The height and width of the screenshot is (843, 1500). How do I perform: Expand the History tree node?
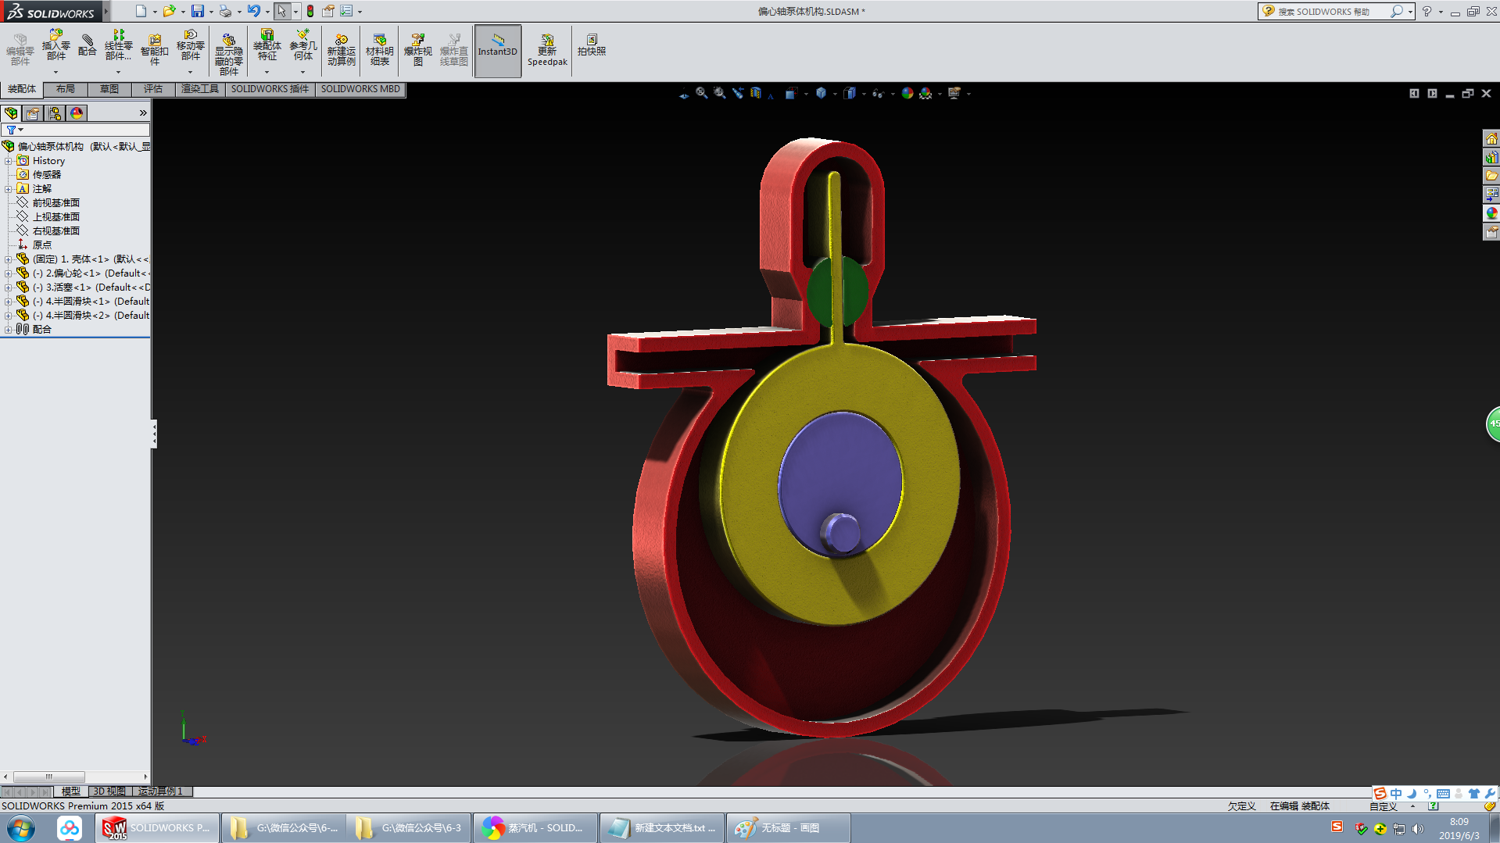[x=9, y=161]
